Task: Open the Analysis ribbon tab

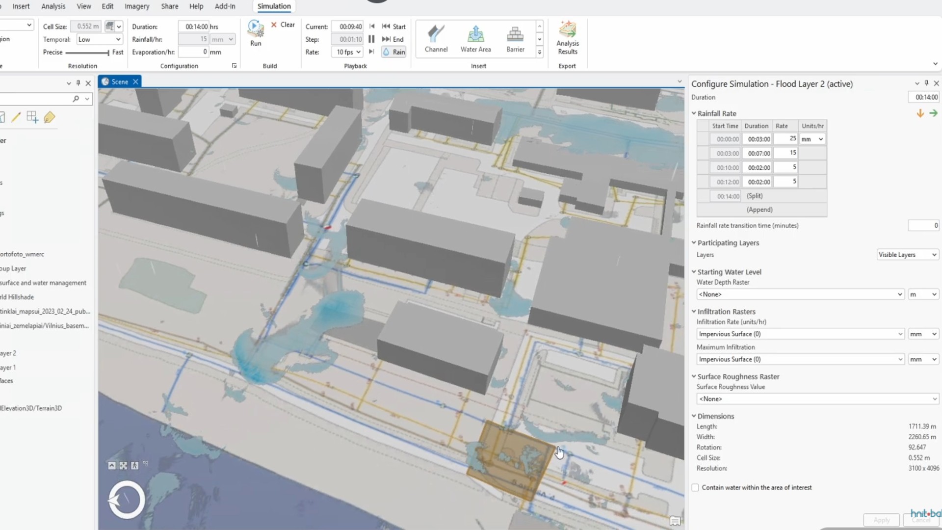Action: click(x=53, y=6)
